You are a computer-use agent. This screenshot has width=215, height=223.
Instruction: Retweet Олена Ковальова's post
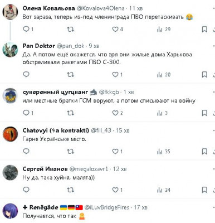(71, 29)
